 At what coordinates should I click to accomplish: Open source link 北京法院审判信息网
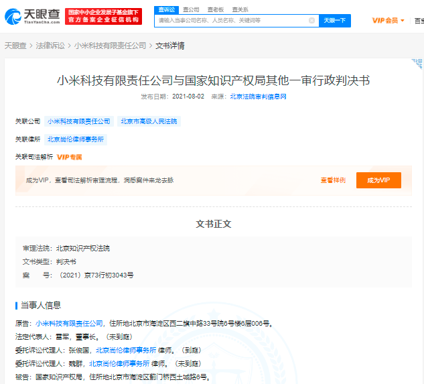click(258, 97)
